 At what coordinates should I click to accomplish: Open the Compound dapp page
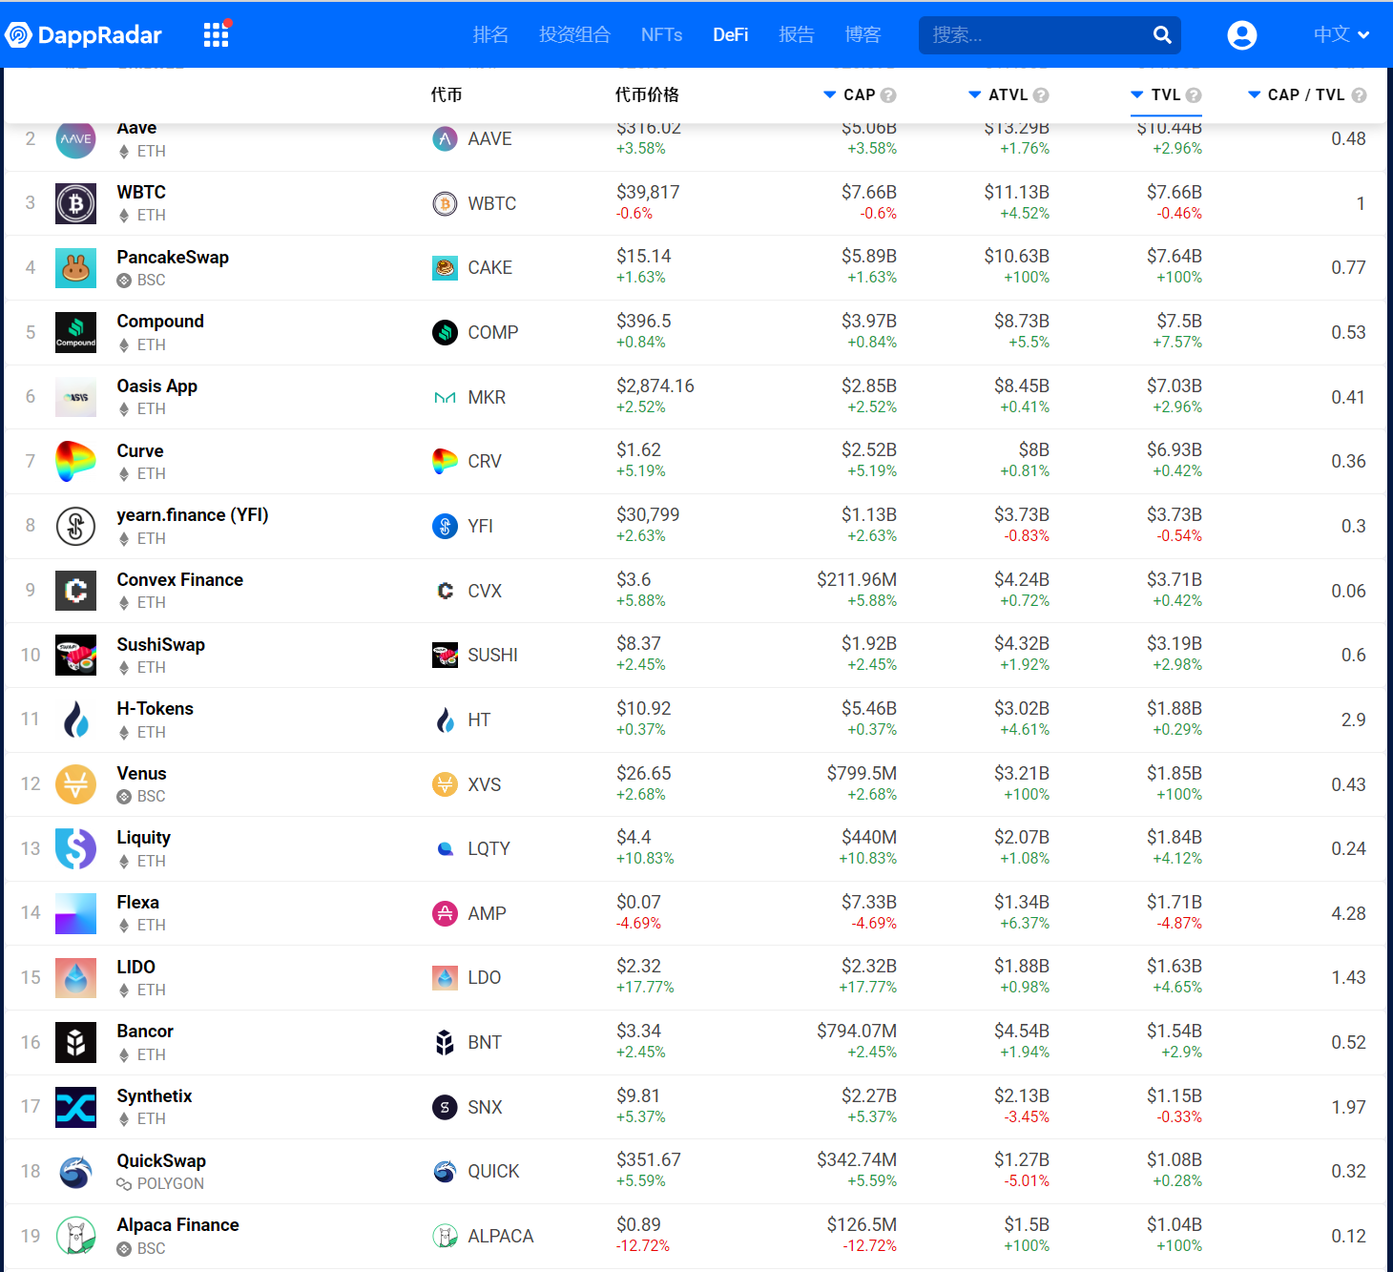160,322
